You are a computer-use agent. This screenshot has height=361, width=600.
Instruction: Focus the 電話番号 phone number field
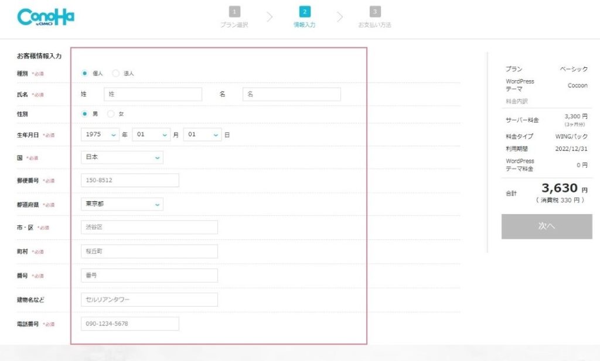[x=129, y=324]
